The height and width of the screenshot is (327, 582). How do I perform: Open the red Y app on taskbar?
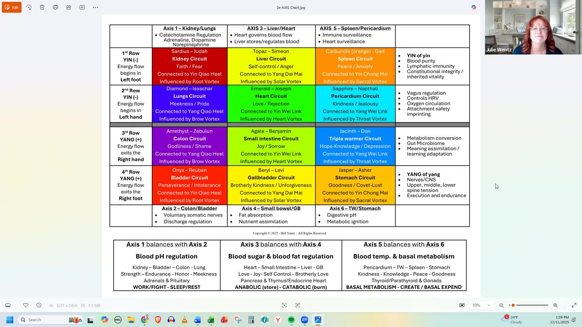pos(278,320)
